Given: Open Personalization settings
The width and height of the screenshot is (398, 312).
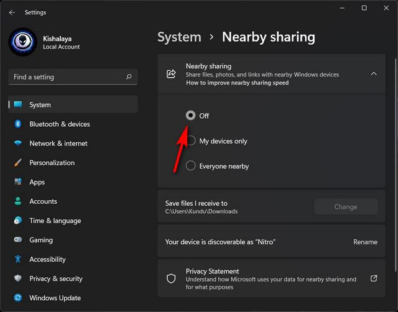Looking at the screenshot, I should click(73, 163).
